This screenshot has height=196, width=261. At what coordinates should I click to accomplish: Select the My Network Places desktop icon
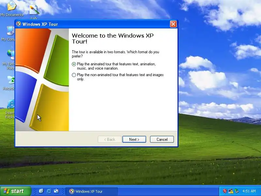(9, 59)
